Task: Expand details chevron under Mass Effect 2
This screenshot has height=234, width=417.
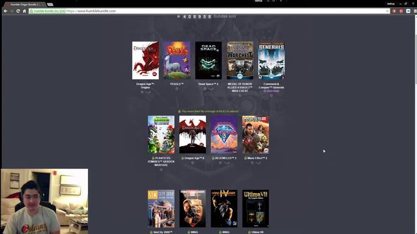Action: pyautogui.click(x=258, y=163)
